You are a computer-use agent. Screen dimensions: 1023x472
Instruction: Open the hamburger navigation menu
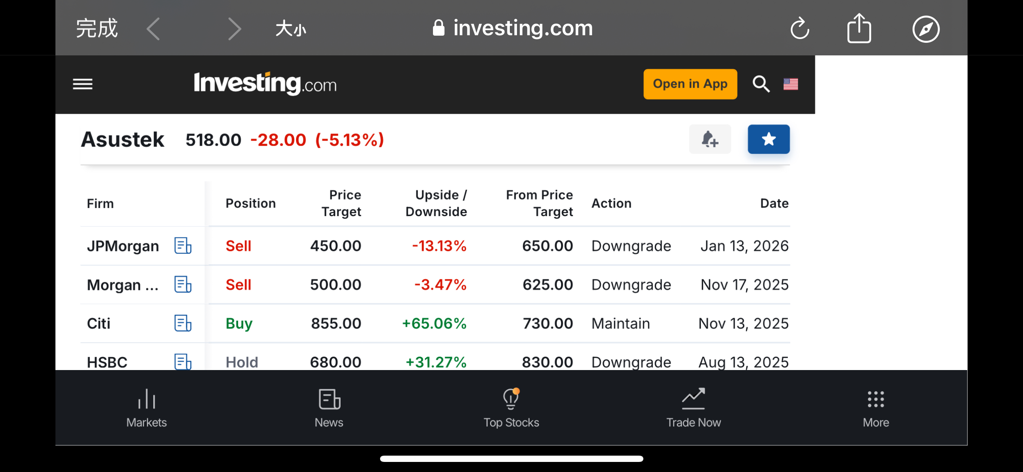[x=83, y=84]
